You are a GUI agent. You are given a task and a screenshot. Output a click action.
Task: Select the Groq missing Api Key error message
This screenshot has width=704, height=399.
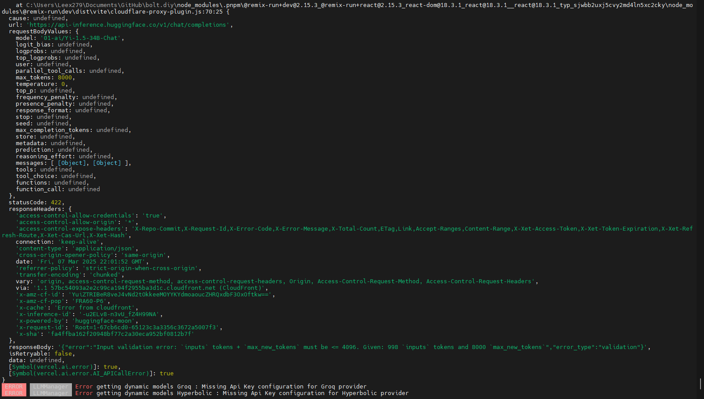click(x=221, y=387)
